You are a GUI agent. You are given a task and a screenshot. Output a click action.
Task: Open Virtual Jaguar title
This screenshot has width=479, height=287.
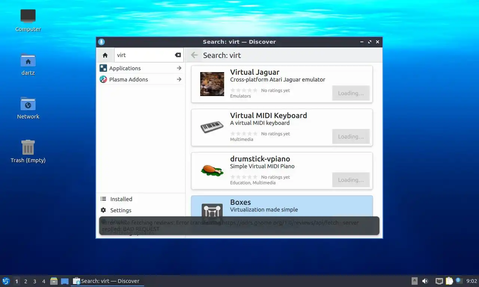(x=254, y=72)
